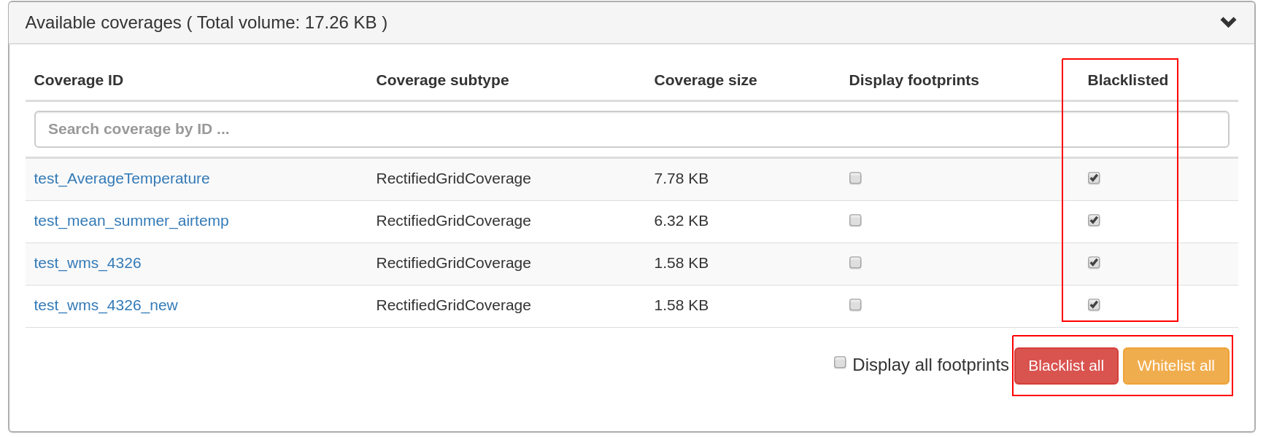Tick the Display all footprints checkbox
The width and height of the screenshot is (1266, 437).
pyautogui.click(x=840, y=362)
